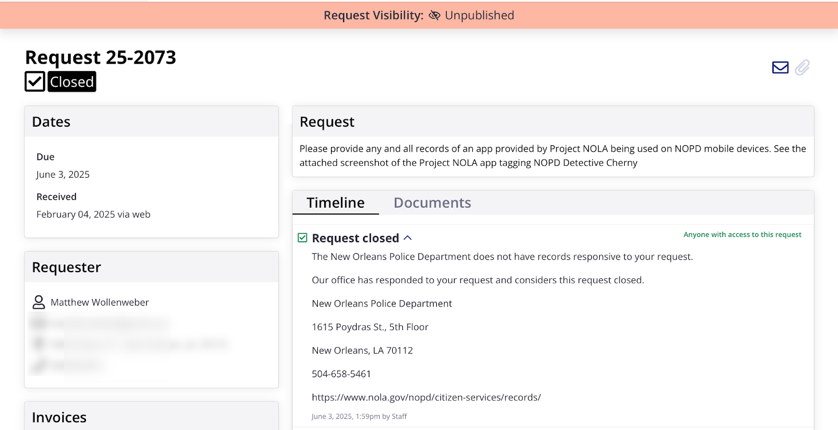Click the '1615 Poydras St., 5th Floor' line
The height and width of the screenshot is (430, 838).
coord(370,327)
